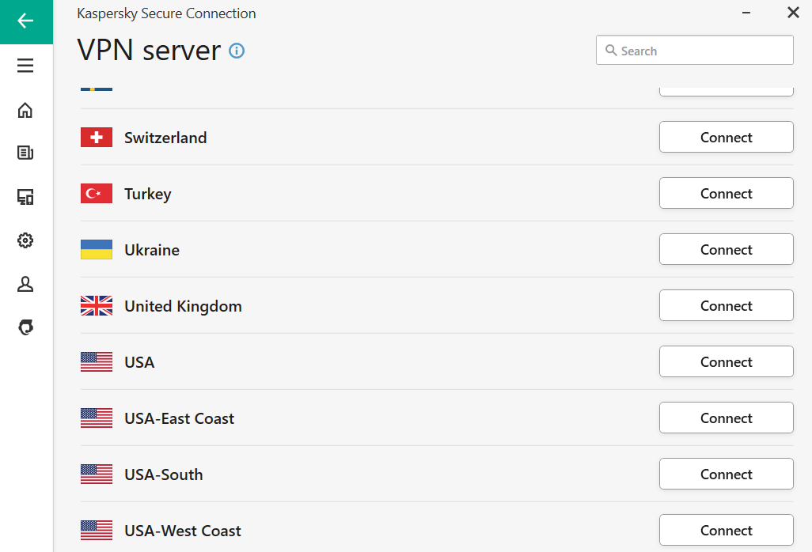Connect to the USA-East Coast server

pos(726,418)
